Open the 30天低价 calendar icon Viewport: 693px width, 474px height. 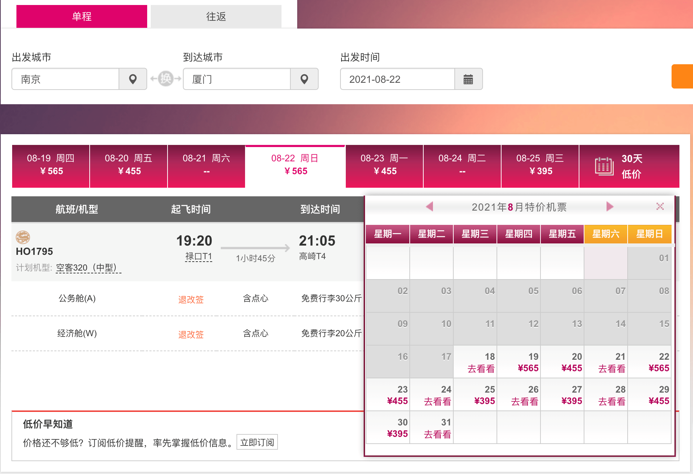[604, 166]
